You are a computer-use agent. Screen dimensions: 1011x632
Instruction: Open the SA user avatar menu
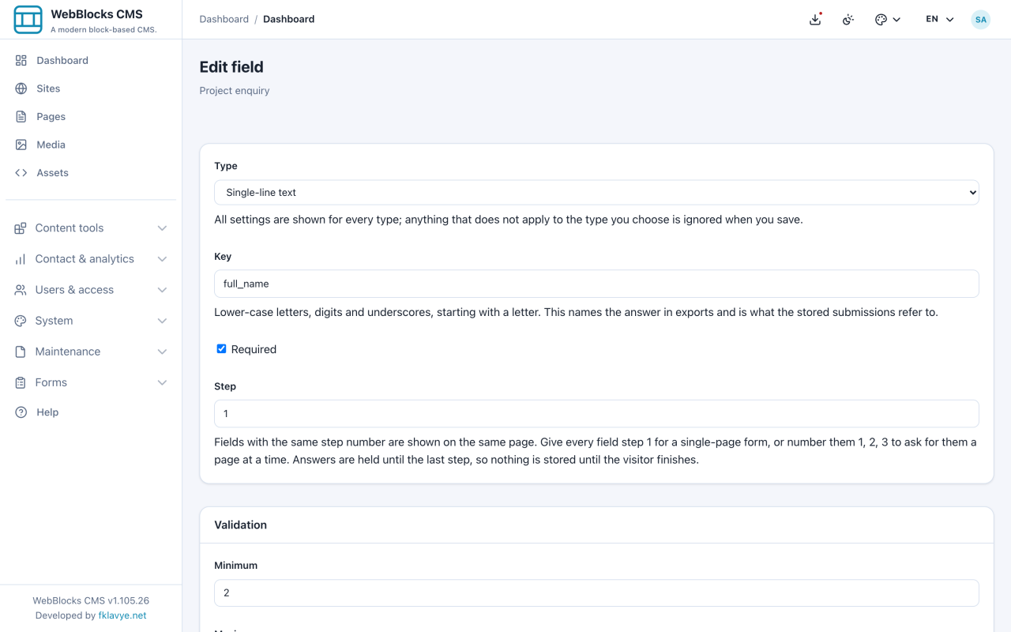[x=980, y=19]
